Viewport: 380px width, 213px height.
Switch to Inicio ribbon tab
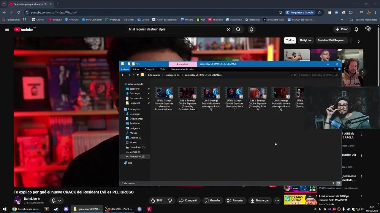tap(136, 69)
